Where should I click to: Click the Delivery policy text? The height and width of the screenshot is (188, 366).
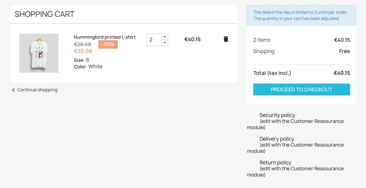point(277,139)
